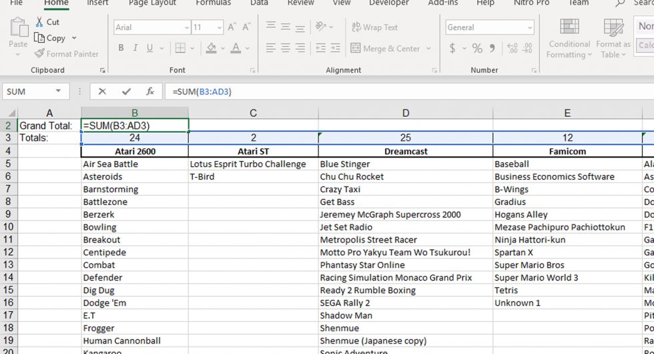Toggle Italic formatting
Image resolution: width=654 pixels, height=354 pixels.
[x=136, y=48]
